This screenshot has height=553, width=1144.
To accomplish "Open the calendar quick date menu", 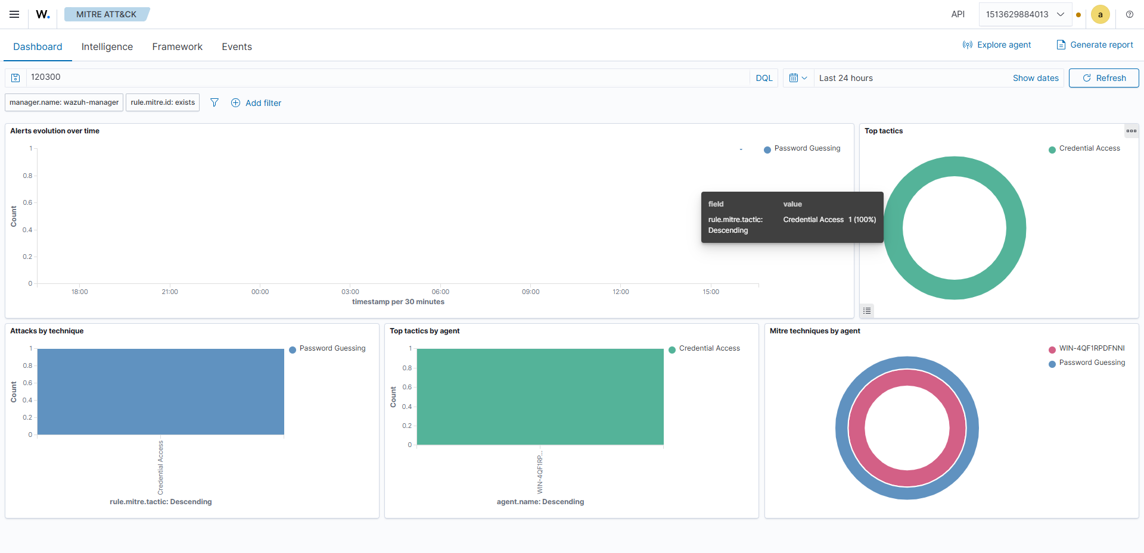I will tap(798, 78).
